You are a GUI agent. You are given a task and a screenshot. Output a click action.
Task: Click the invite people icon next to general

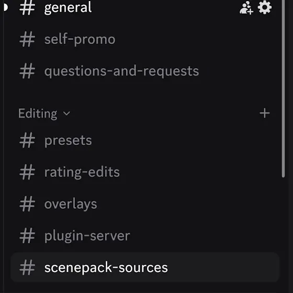(246, 8)
